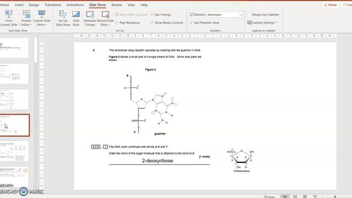Open the Animations tab

(75, 5)
